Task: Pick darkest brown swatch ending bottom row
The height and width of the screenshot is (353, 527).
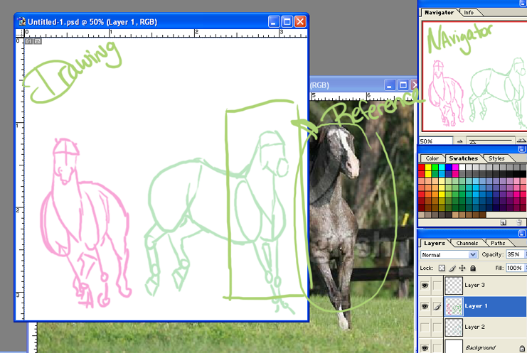Action: (x=483, y=214)
